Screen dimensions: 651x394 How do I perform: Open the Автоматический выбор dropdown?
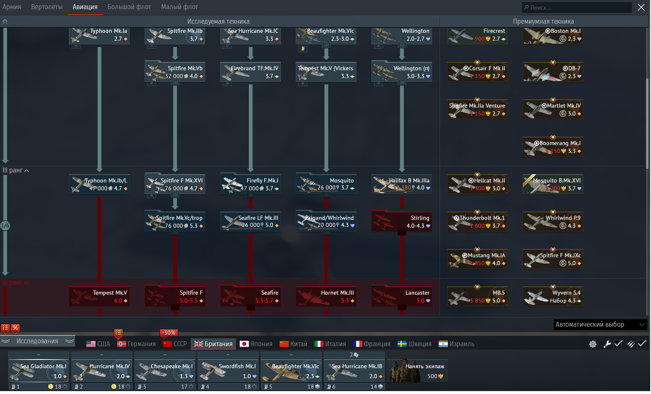click(600, 325)
